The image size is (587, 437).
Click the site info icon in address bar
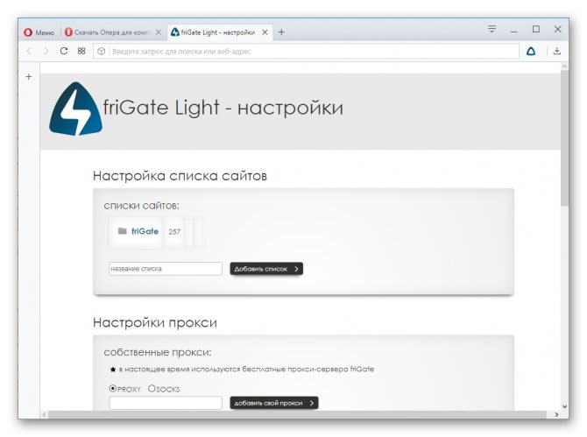click(101, 52)
